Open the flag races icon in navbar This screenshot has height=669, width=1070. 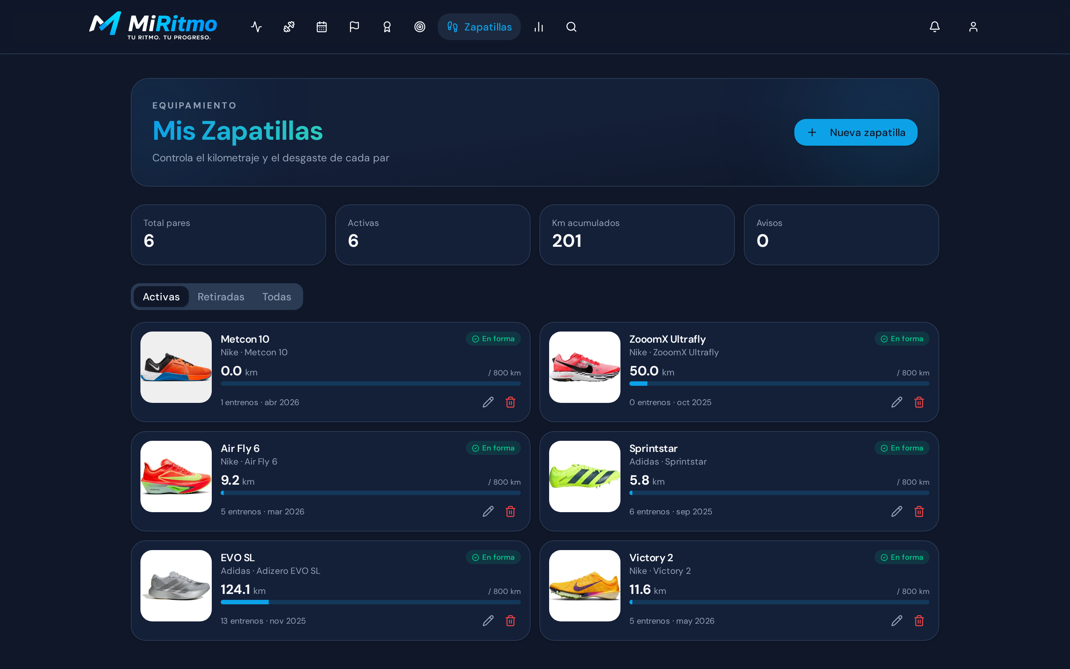[x=354, y=27]
